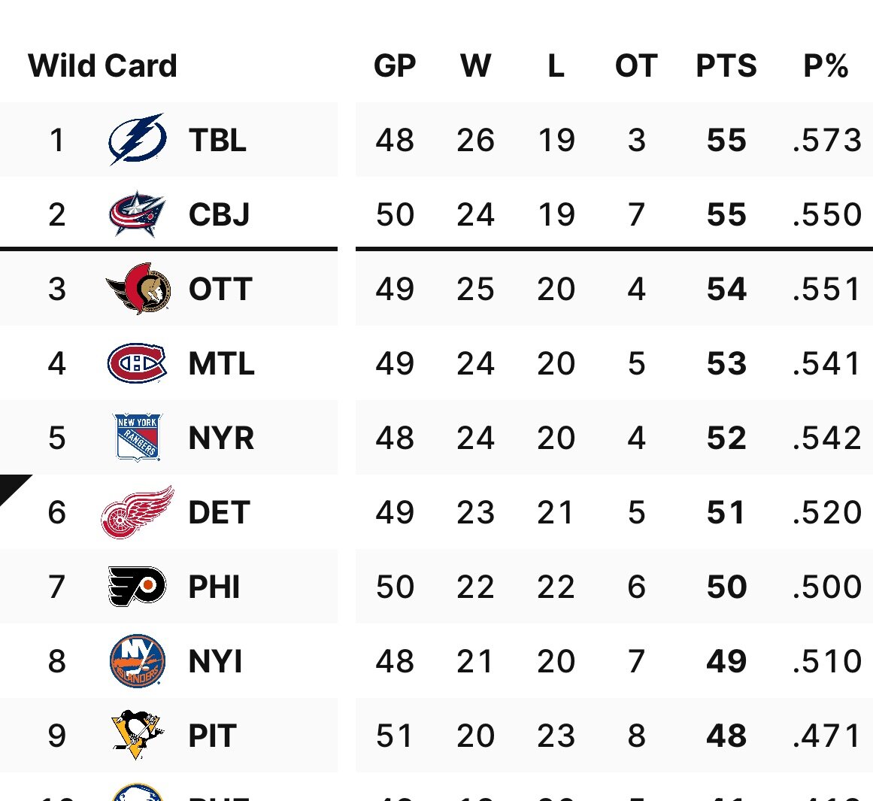
Task: Select the DET team name
Action: [x=219, y=512]
